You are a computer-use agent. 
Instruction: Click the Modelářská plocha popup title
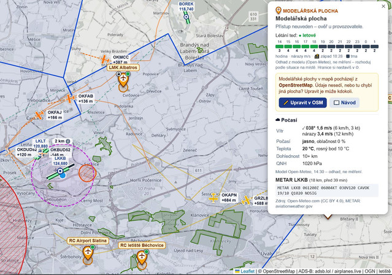(x=301, y=18)
